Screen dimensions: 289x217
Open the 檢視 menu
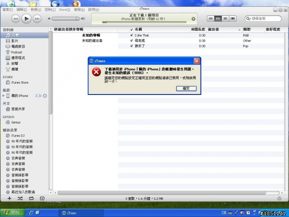(x=36, y=9)
